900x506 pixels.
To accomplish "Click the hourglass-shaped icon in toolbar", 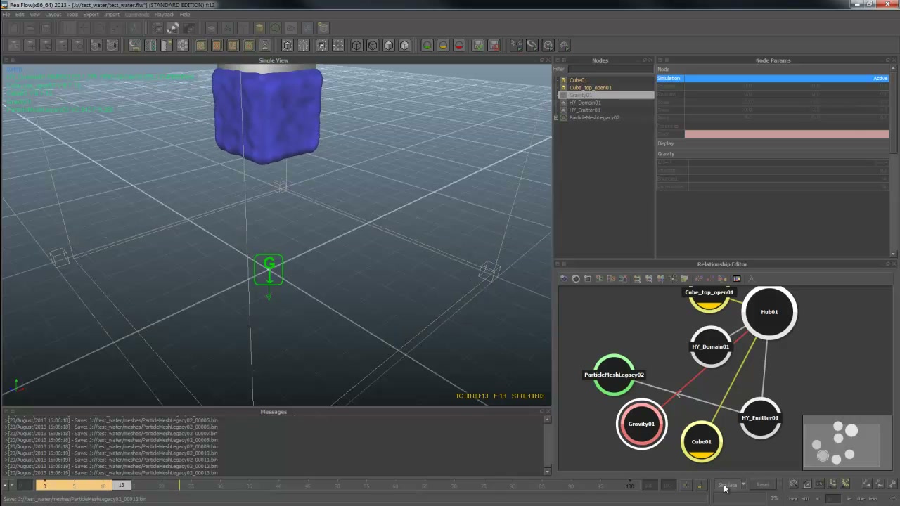I will [x=265, y=46].
